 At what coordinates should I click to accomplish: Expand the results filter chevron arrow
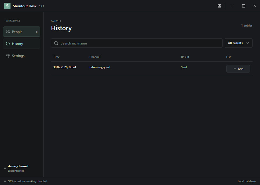click(x=247, y=43)
